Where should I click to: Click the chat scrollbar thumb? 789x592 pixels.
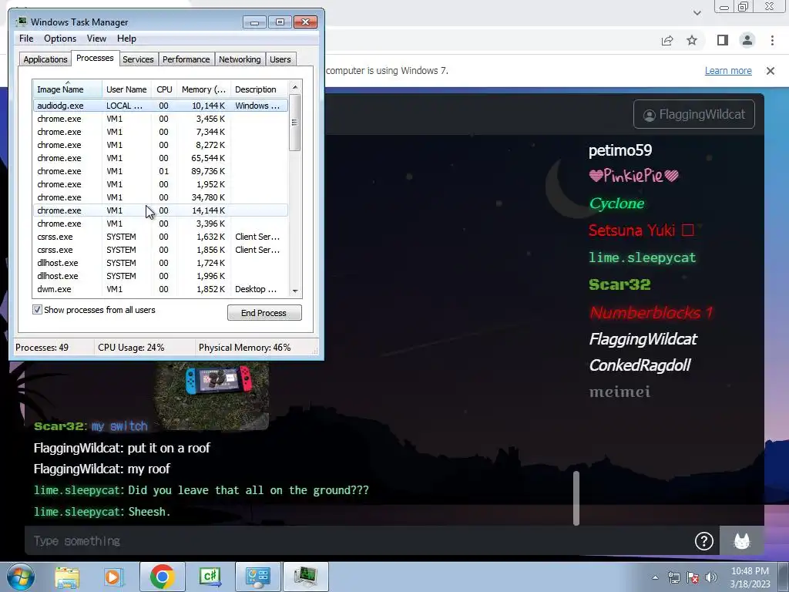[576, 498]
